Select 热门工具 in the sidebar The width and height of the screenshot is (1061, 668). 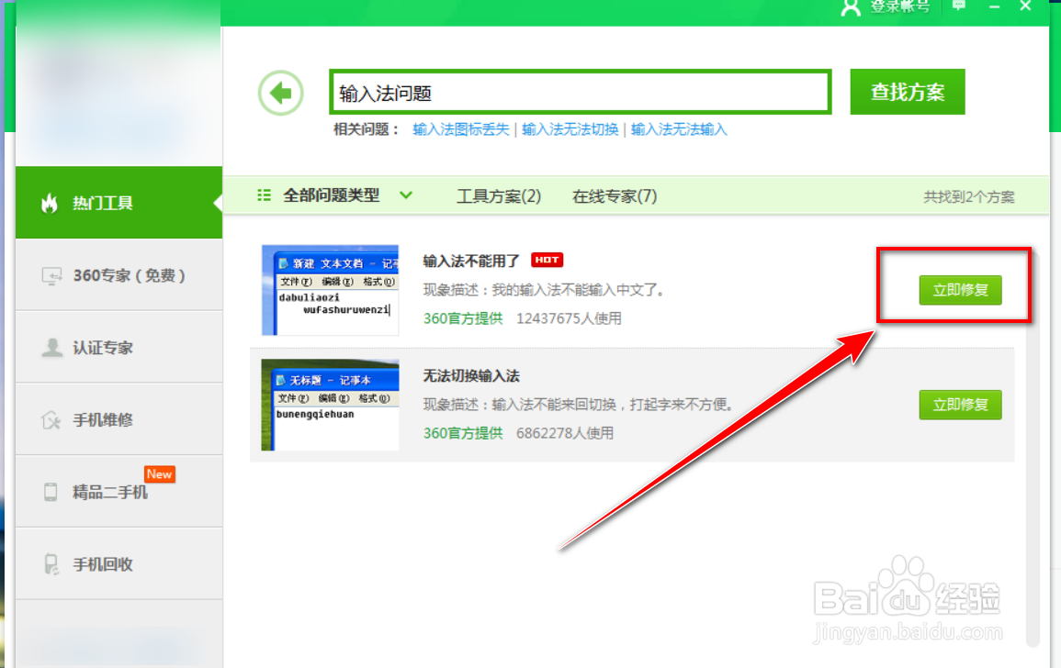(x=119, y=203)
